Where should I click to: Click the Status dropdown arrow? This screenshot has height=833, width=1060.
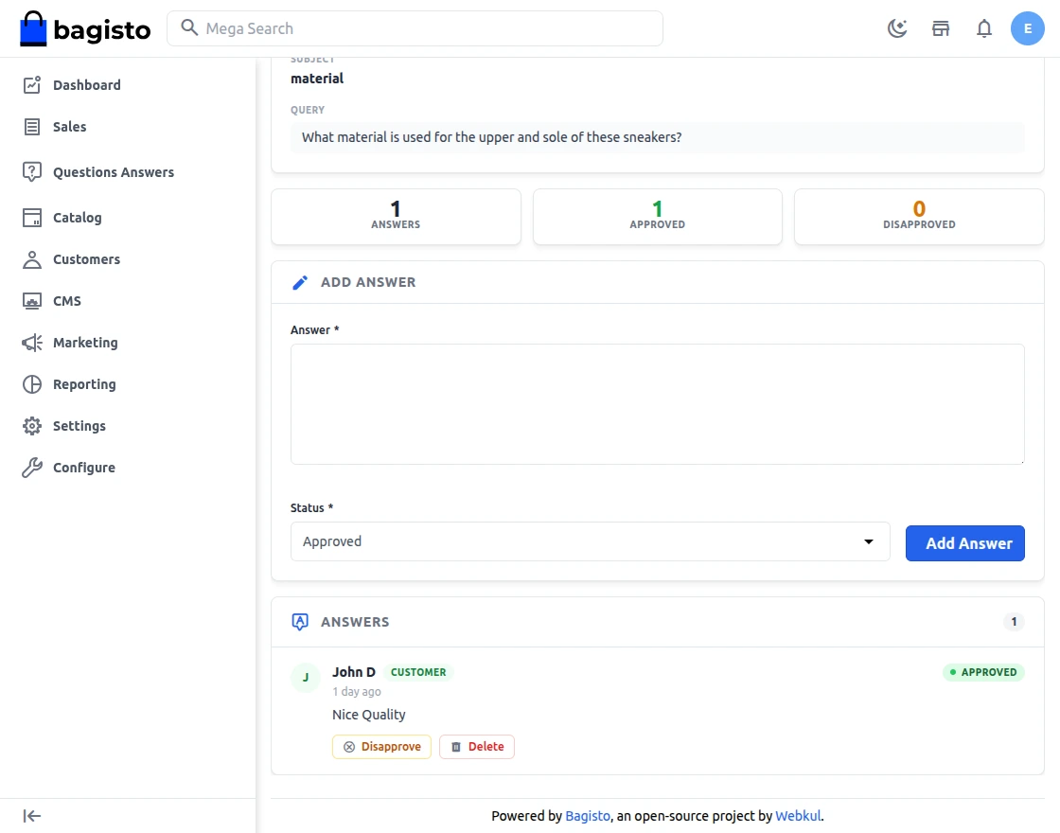[869, 541]
